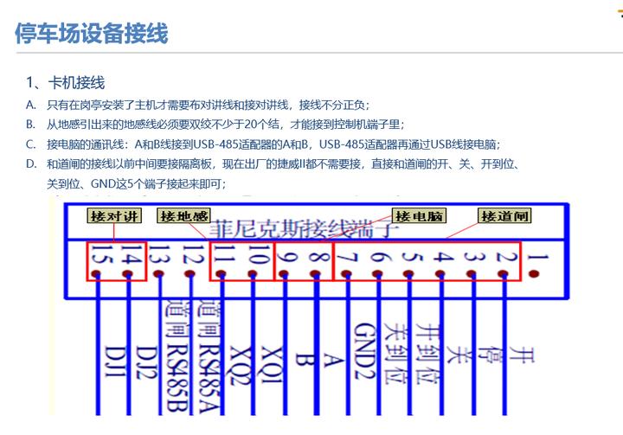Click the diagram caption 菲尼克斯接线端子

pyautogui.click(x=304, y=229)
